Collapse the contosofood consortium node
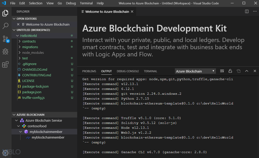The image size is (259, 158). tap(18, 126)
